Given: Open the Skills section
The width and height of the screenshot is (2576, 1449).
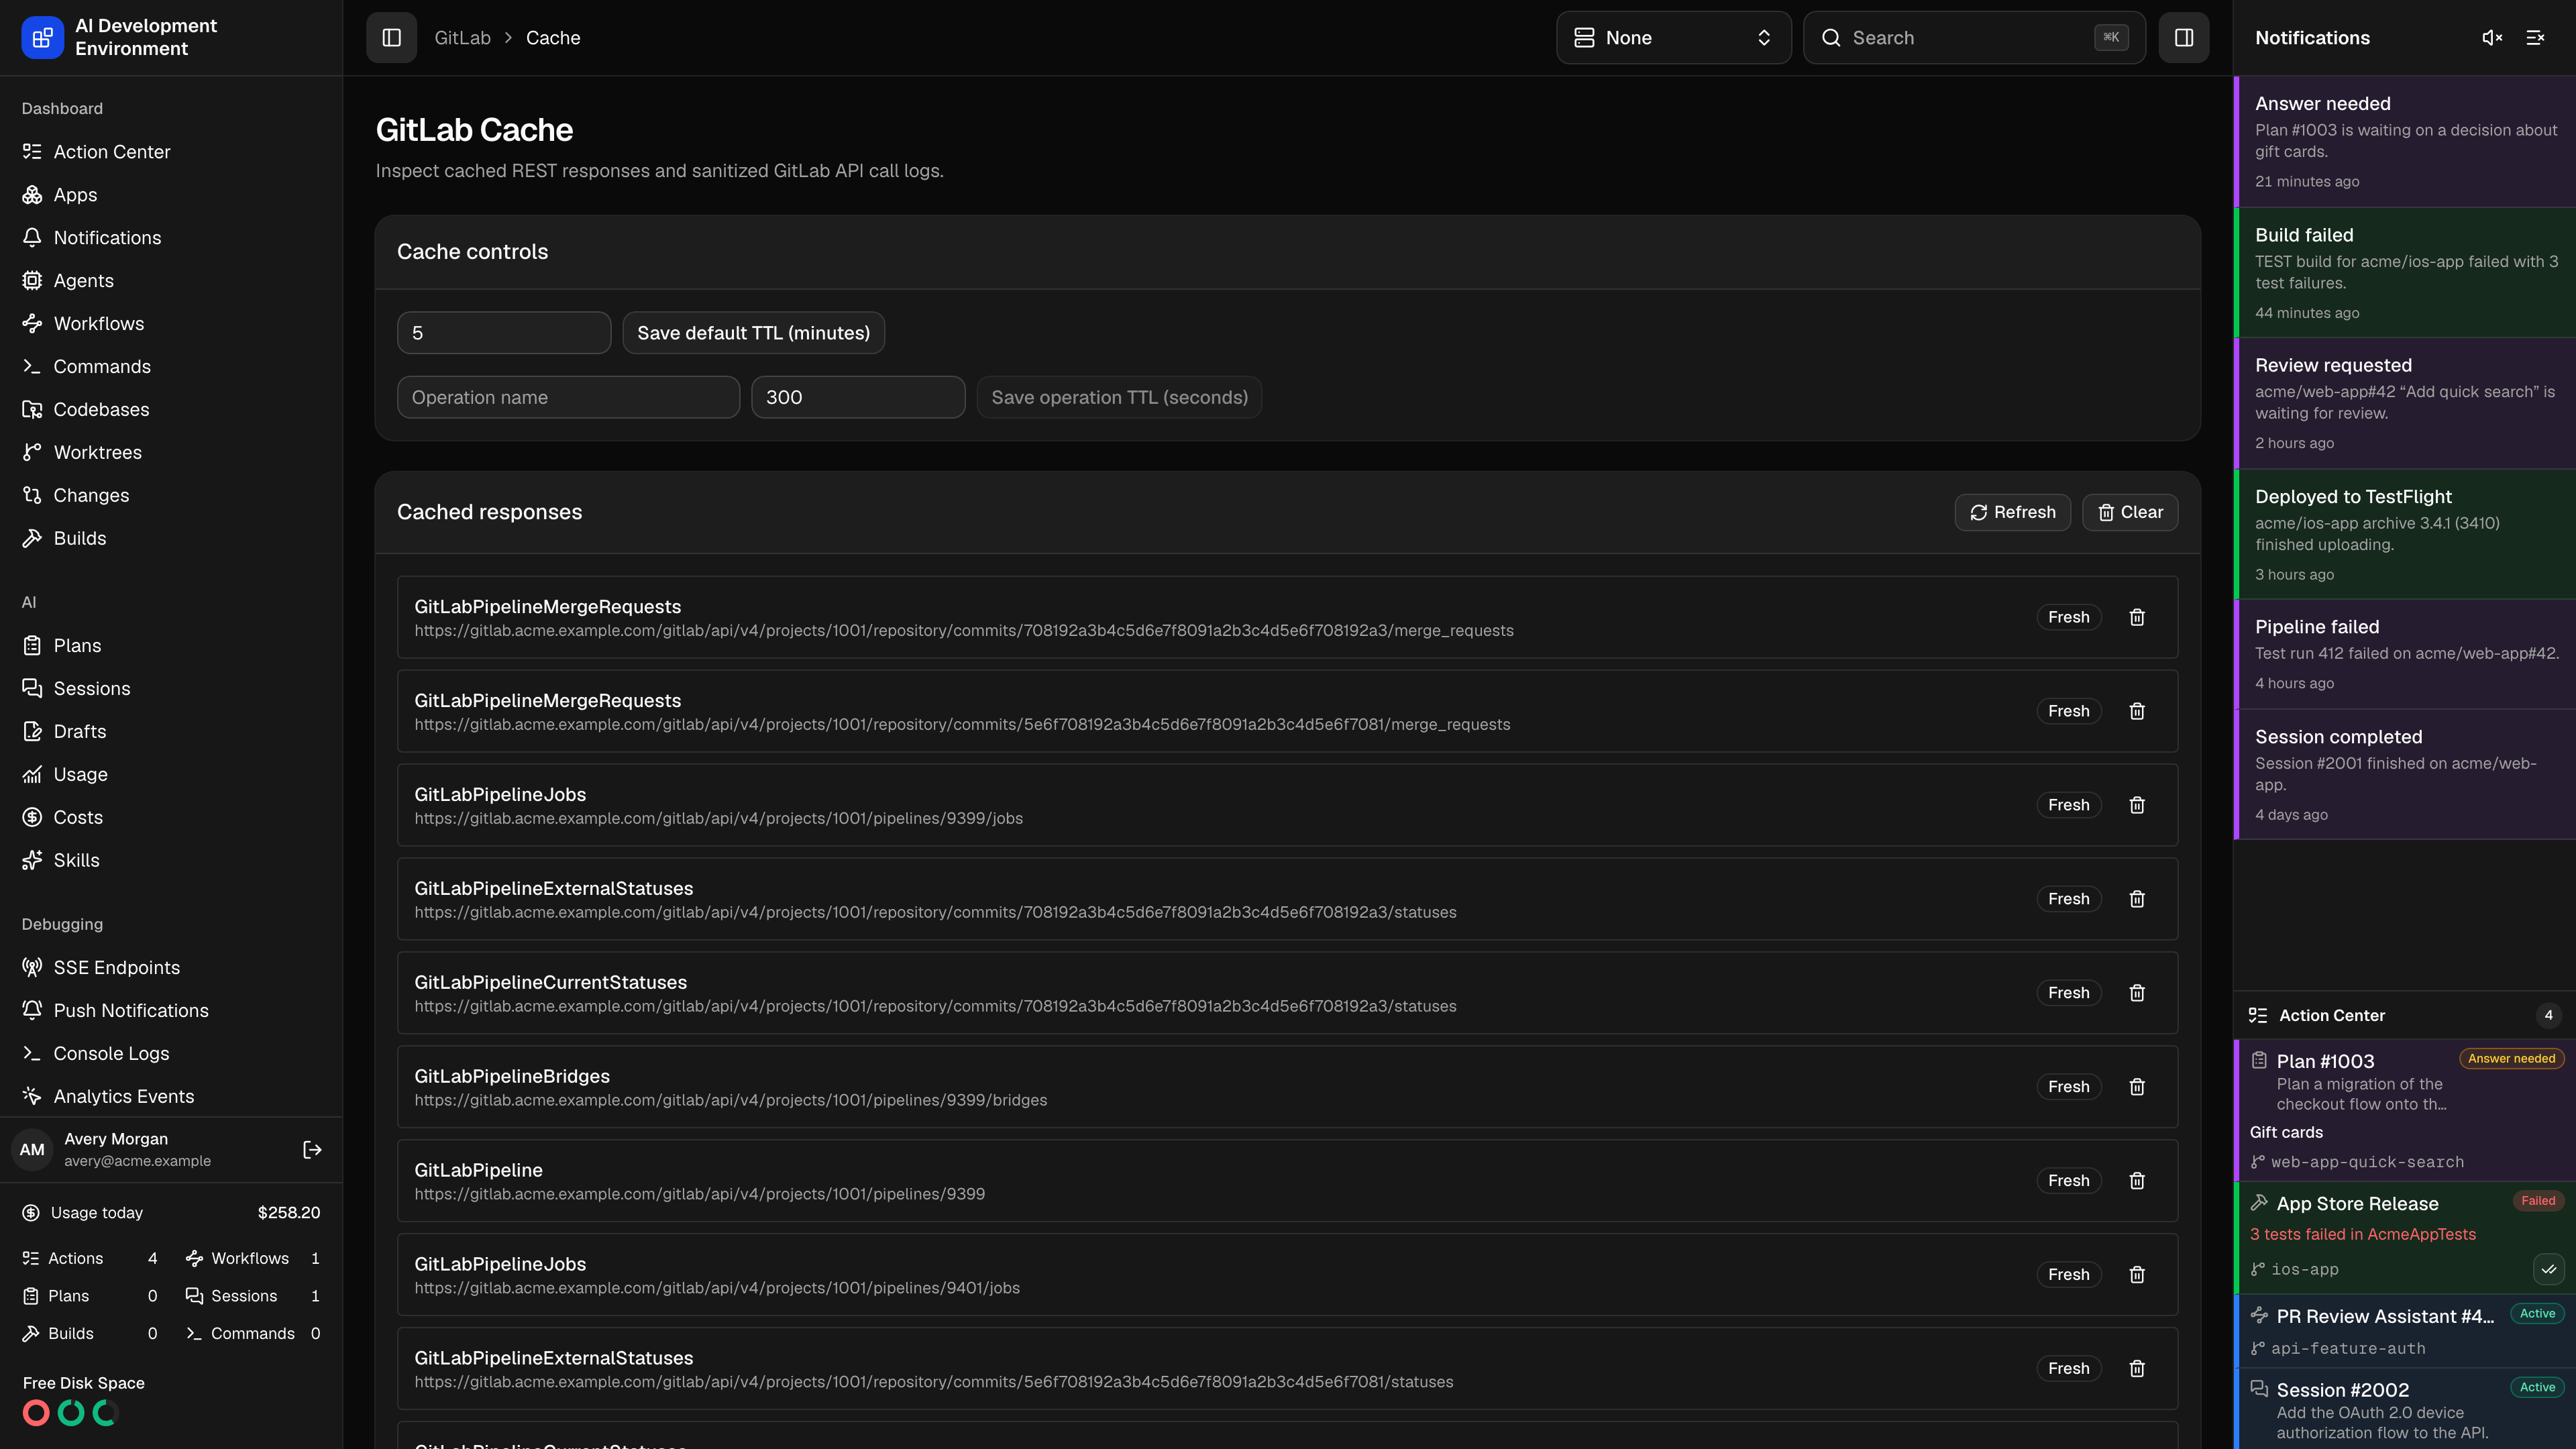Looking at the screenshot, I should click(x=171, y=861).
